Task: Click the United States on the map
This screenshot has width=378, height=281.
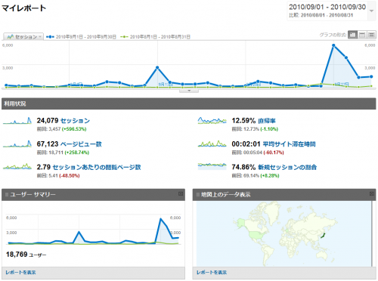Action: (256, 235)
